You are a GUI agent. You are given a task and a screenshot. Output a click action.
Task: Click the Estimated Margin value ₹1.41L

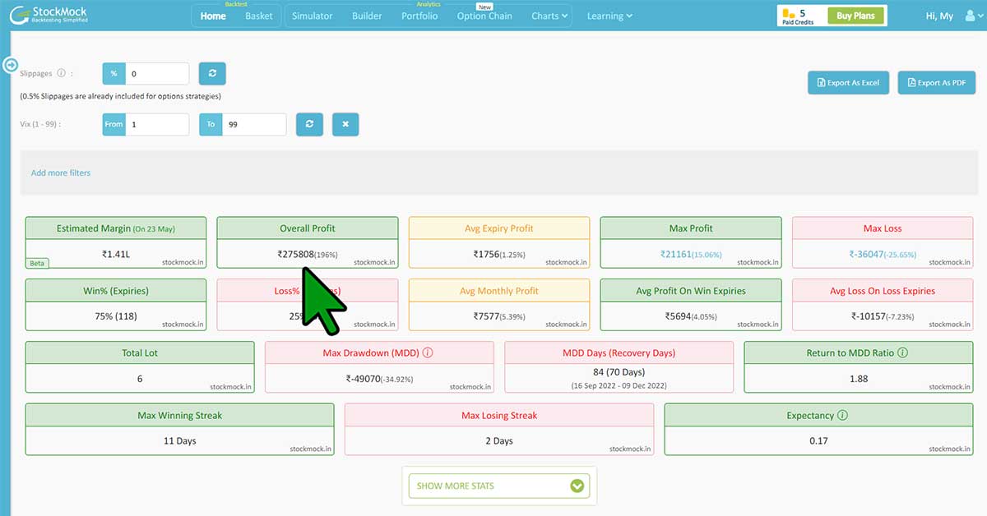coord(116,255)
